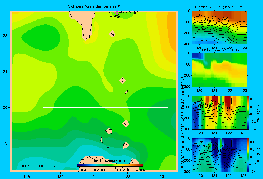Click longitude label 121 under the main map
This screenshot has height=179, width=263.
[94, 176]
